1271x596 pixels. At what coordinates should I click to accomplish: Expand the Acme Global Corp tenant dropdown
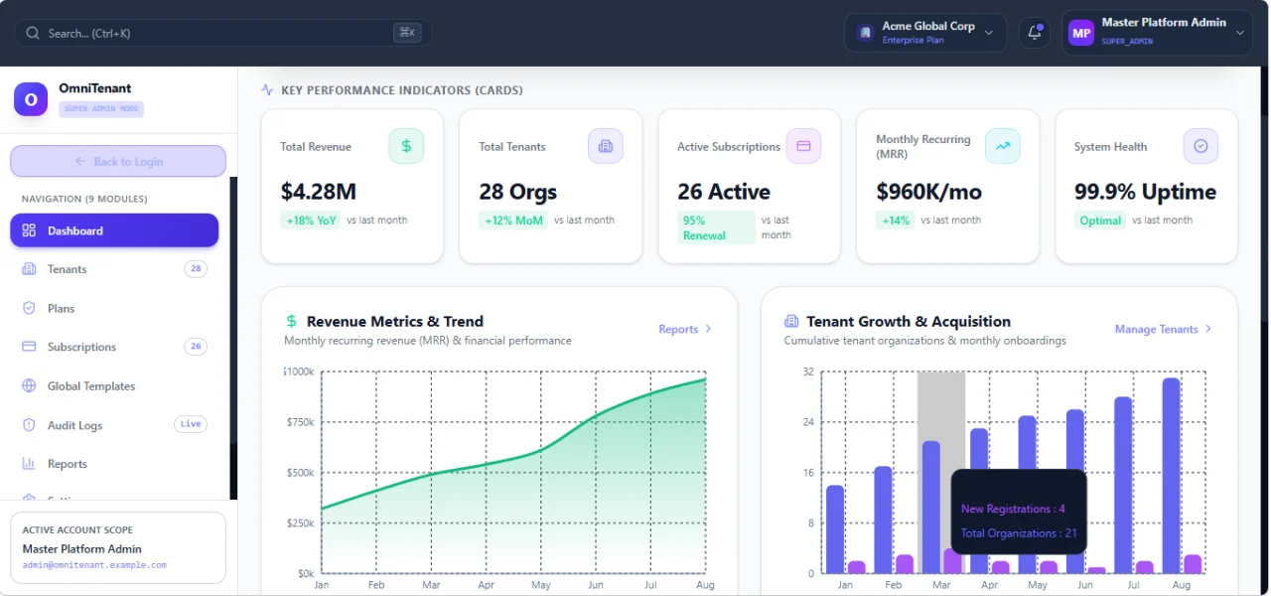point(925,33)
